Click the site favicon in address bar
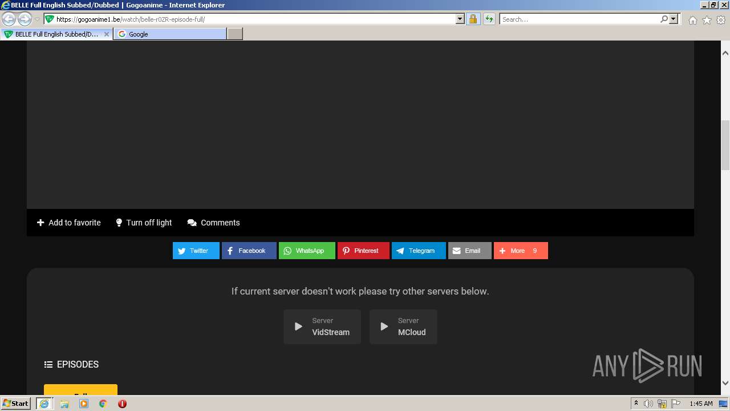 coord(50,19)
